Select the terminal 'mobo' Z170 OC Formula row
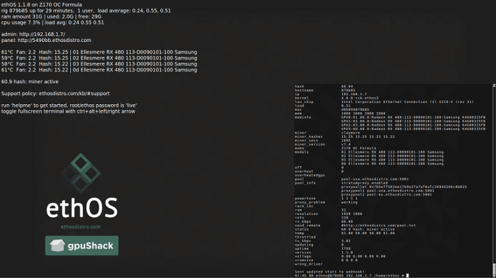The width and height of the screenshot is (496, 278). (x=335, y=148)
